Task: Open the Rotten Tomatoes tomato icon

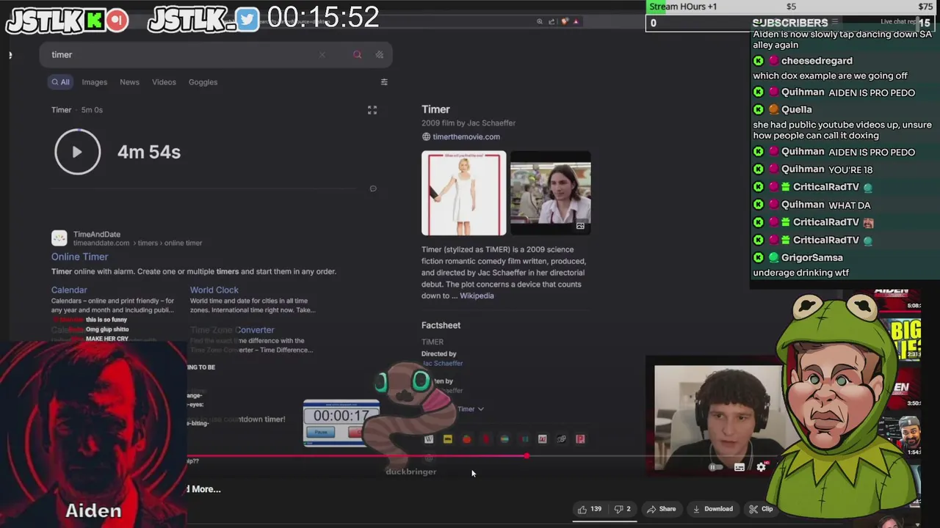Action: click(466, 439)
